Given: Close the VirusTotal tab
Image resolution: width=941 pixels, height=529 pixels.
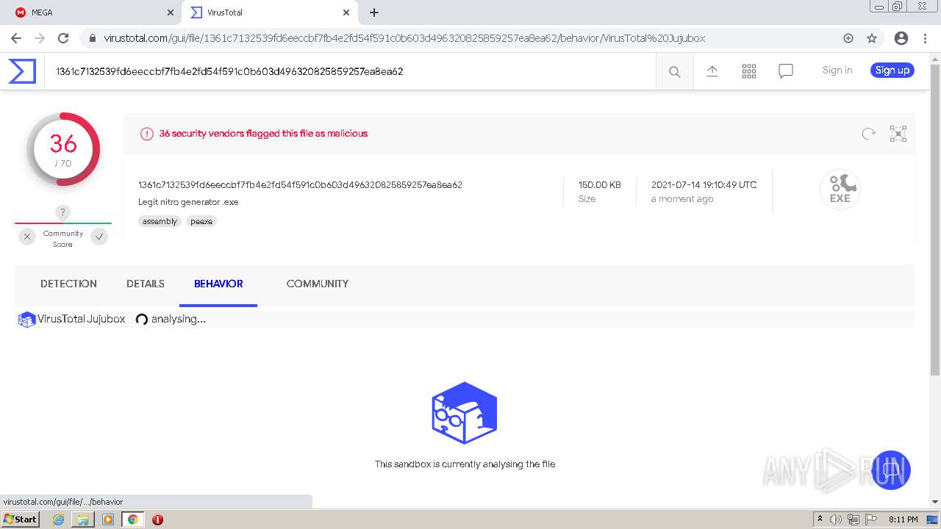Looking at the screenshot, I should tap(346, 12).
